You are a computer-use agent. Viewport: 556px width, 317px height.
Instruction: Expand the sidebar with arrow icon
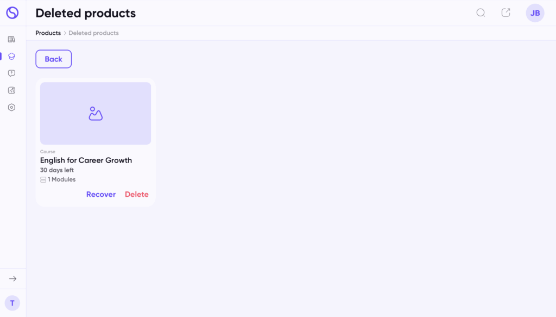(x=13, y=278)
